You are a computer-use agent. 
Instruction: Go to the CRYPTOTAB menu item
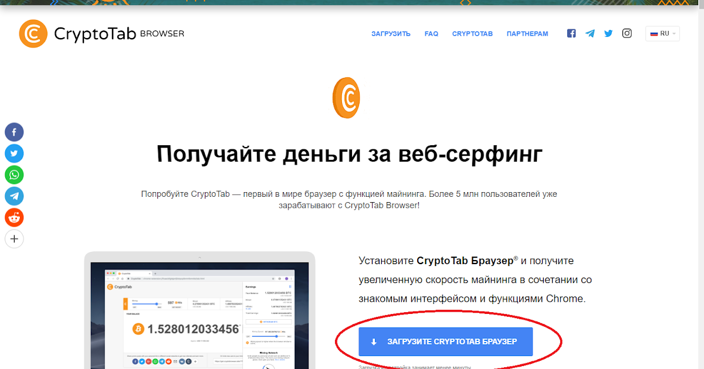472,34
